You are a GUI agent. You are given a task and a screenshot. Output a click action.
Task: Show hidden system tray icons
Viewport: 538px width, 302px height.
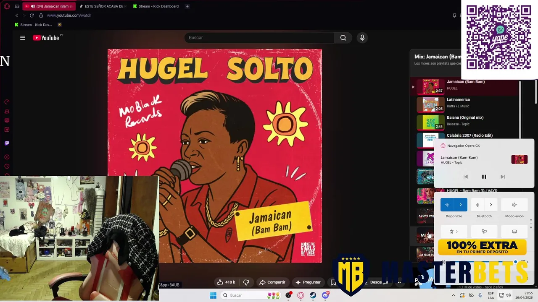[453, 295]
